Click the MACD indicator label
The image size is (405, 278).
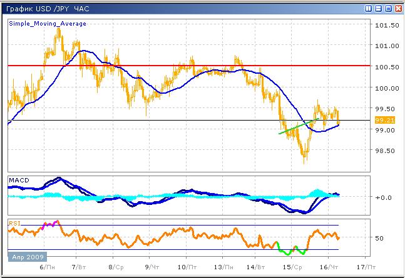18,180
